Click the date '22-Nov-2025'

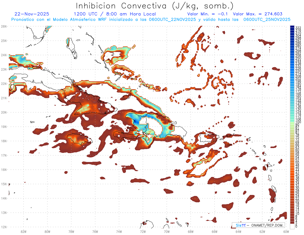click(x=32, y=14)
